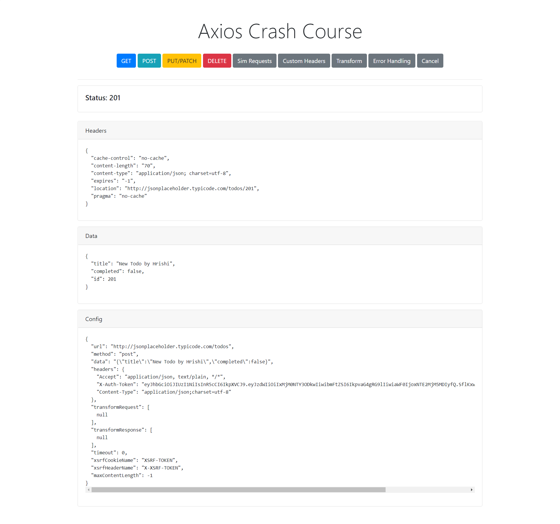Click the Axios Crash Course heading
Image resolution: width=560 pixels, height=524 pixels.
(280, 31)
